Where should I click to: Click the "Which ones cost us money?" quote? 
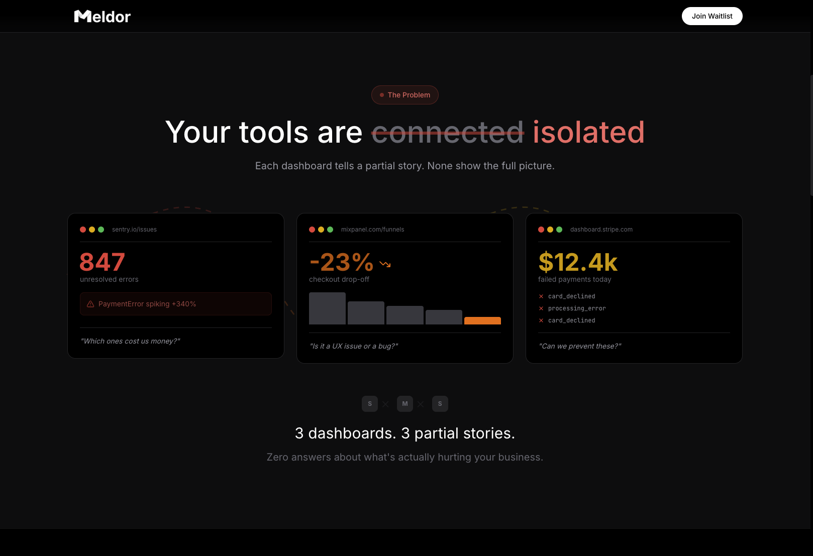point(130,341)
